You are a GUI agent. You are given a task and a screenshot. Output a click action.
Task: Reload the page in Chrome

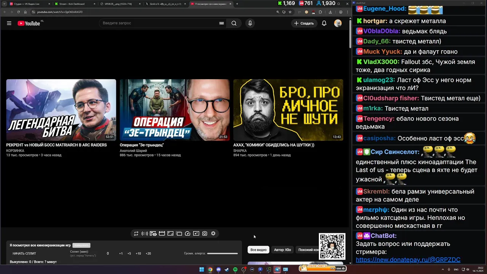(x=18, y=12)
